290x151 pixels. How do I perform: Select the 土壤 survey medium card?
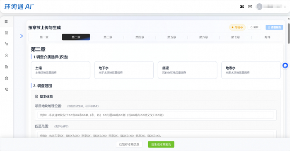point(60,70)
